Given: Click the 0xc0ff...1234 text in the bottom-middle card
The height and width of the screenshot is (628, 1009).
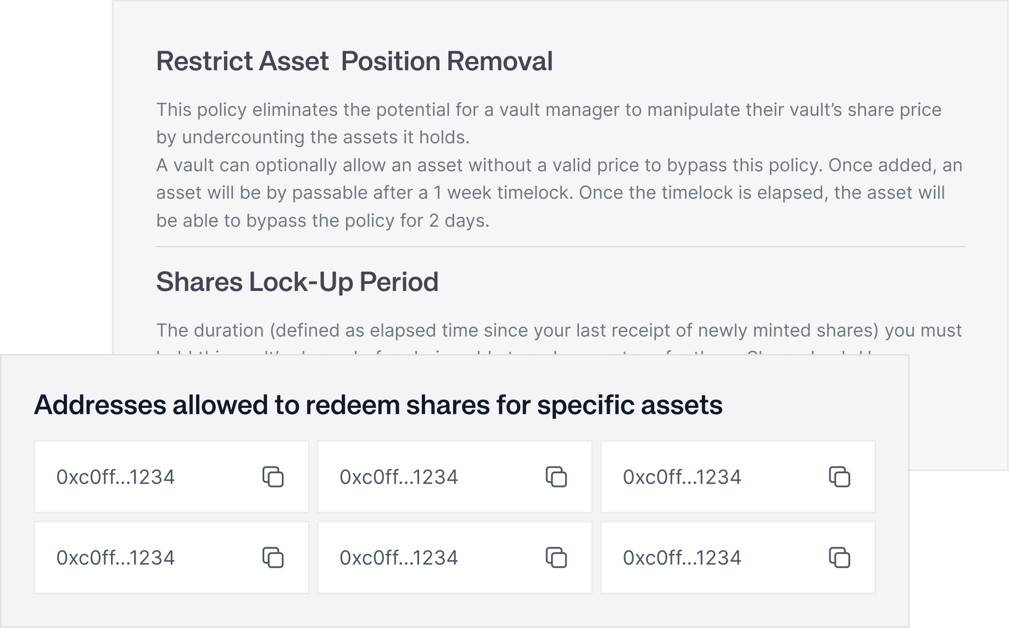Looking at the screenshot, I should point(399,558).
